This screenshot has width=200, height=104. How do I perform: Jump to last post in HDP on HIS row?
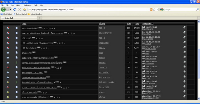[x=185, y=37]
